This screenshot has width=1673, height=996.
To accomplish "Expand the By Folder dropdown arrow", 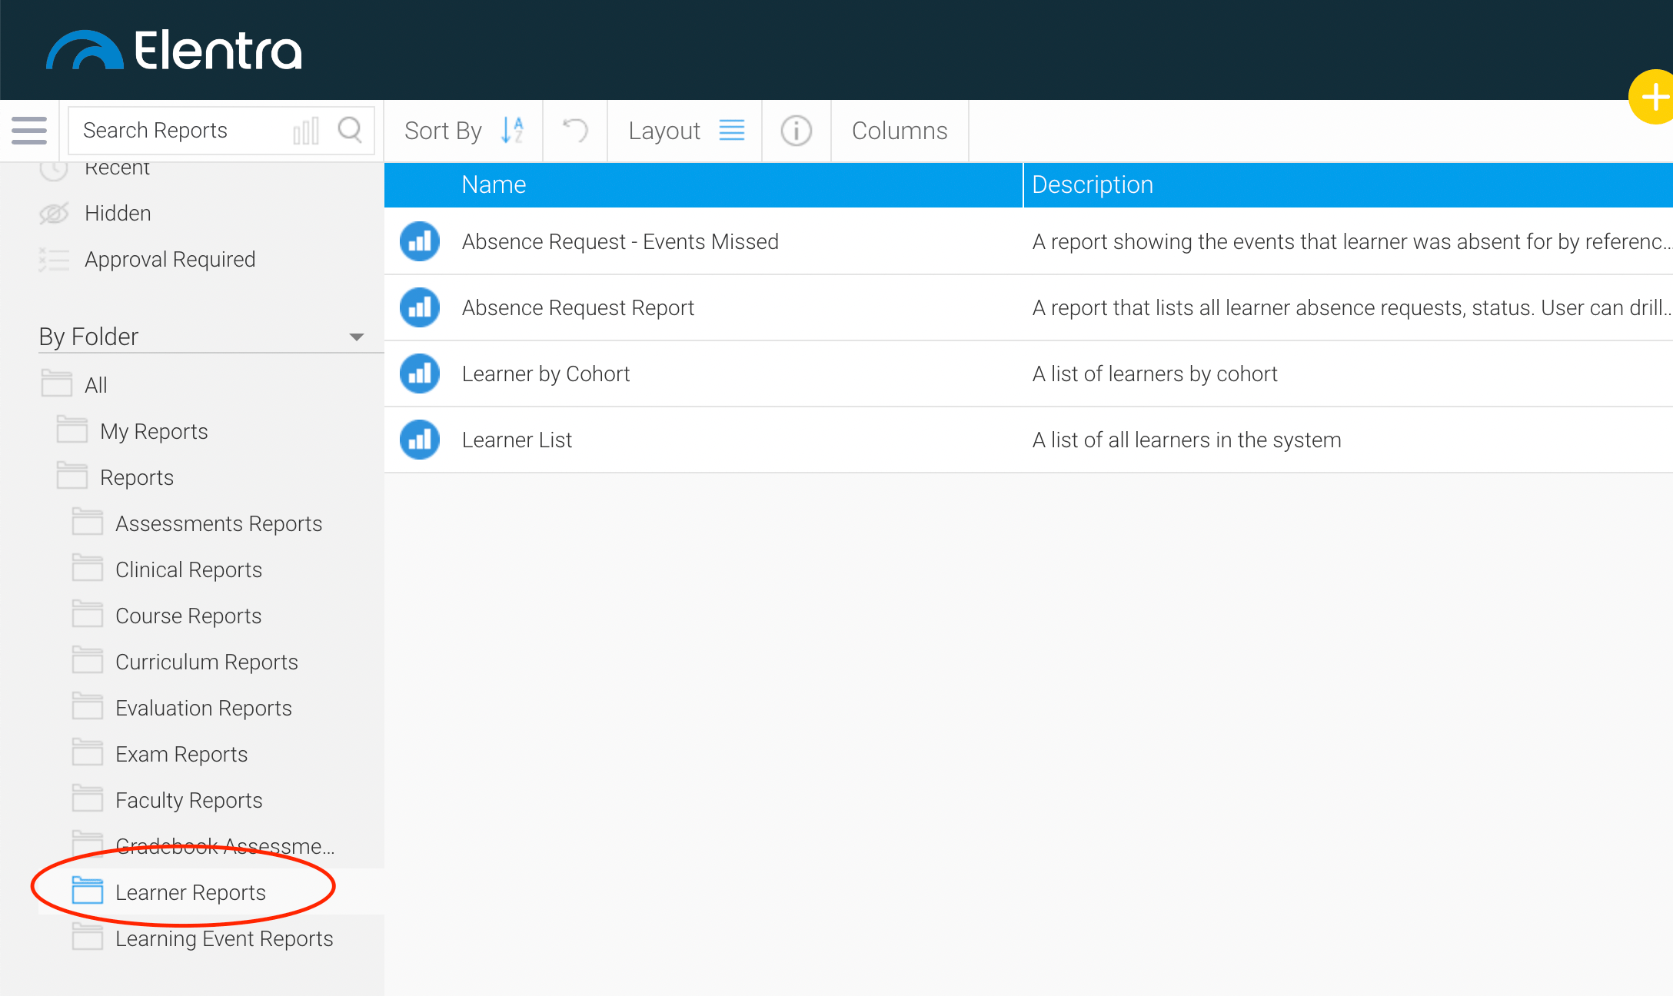I will [356, 337].
